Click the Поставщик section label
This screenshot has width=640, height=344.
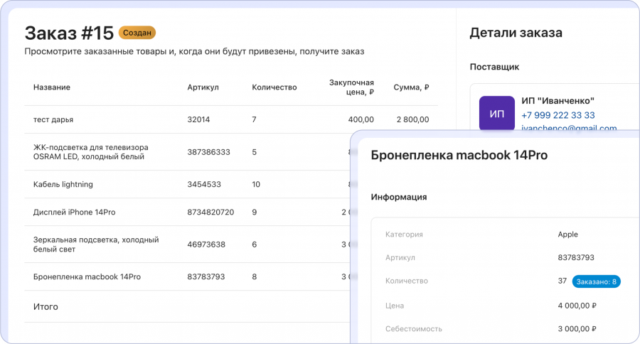pos(494,67)
